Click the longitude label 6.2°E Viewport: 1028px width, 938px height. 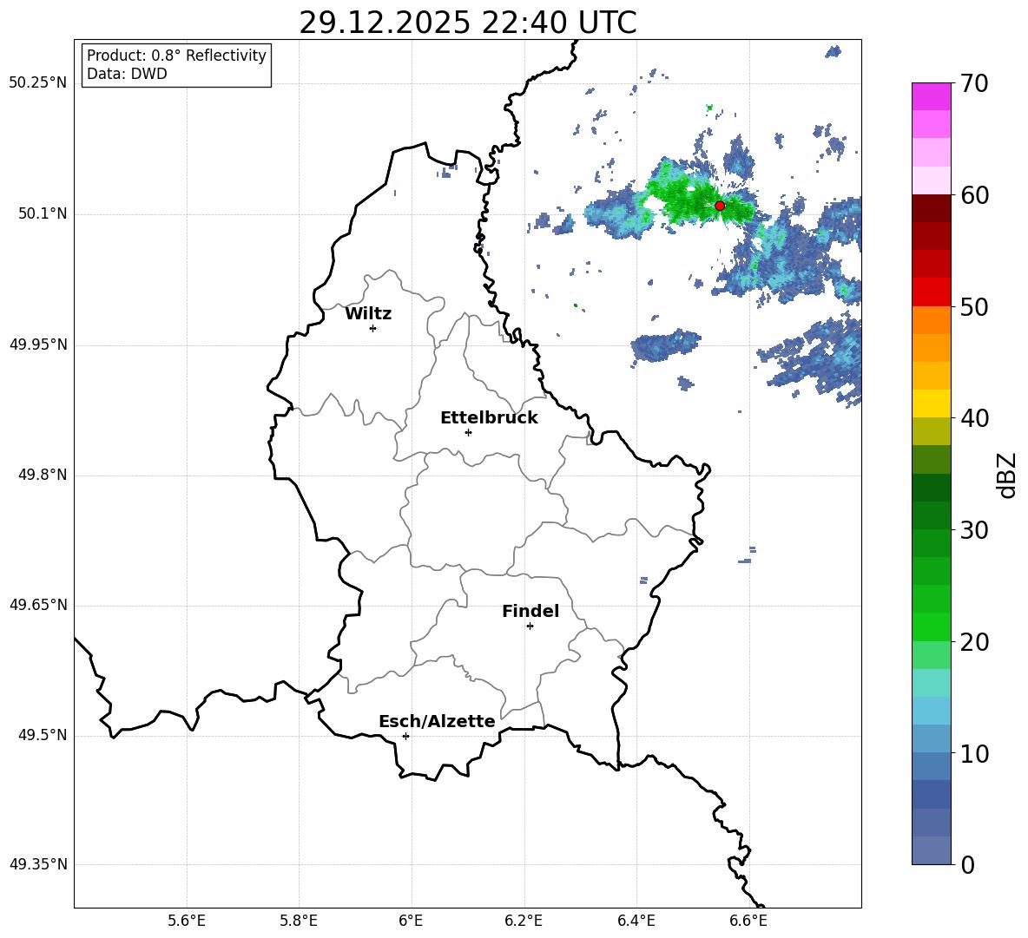tap(524, 921)
